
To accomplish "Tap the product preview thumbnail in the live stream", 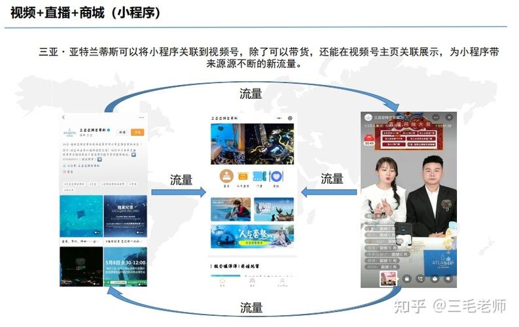I will 388,279.
